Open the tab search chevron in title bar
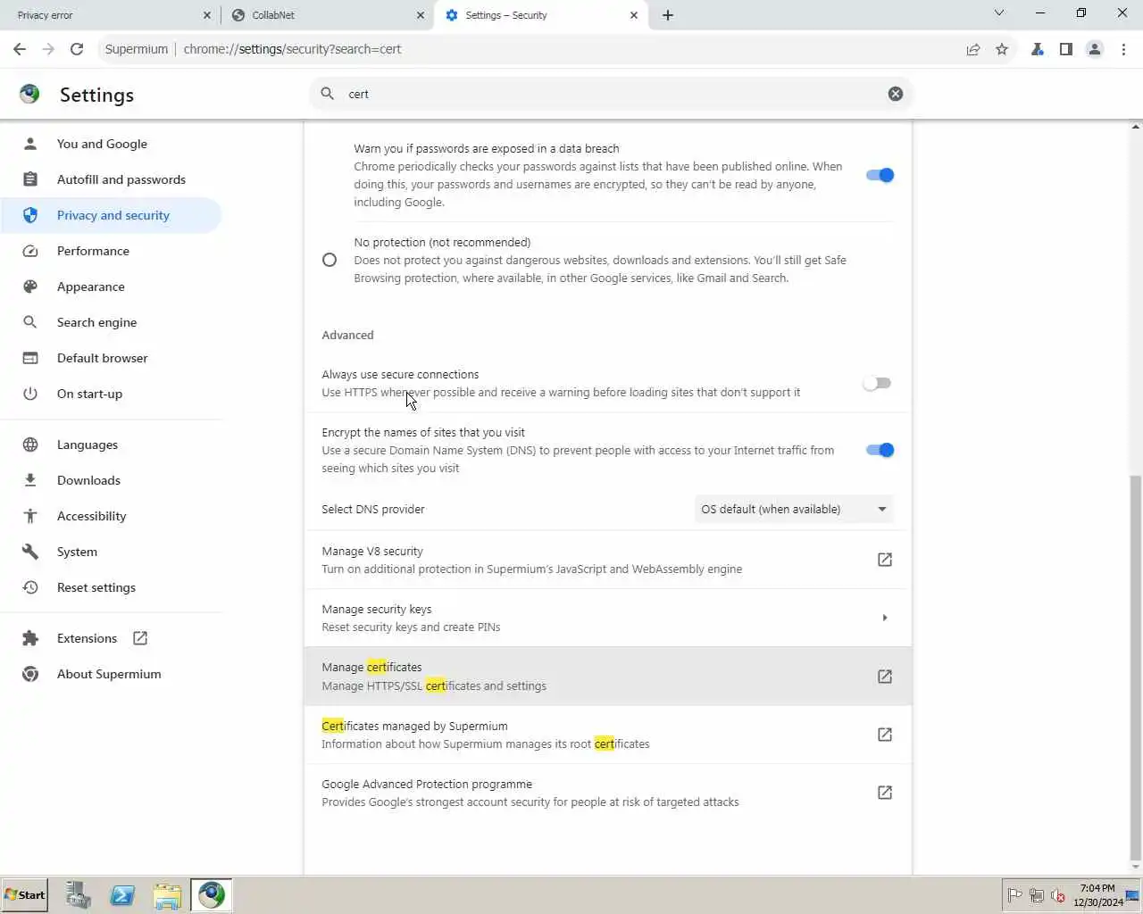This screenshot has width=1143, height=914. click(x=999, y=13)
